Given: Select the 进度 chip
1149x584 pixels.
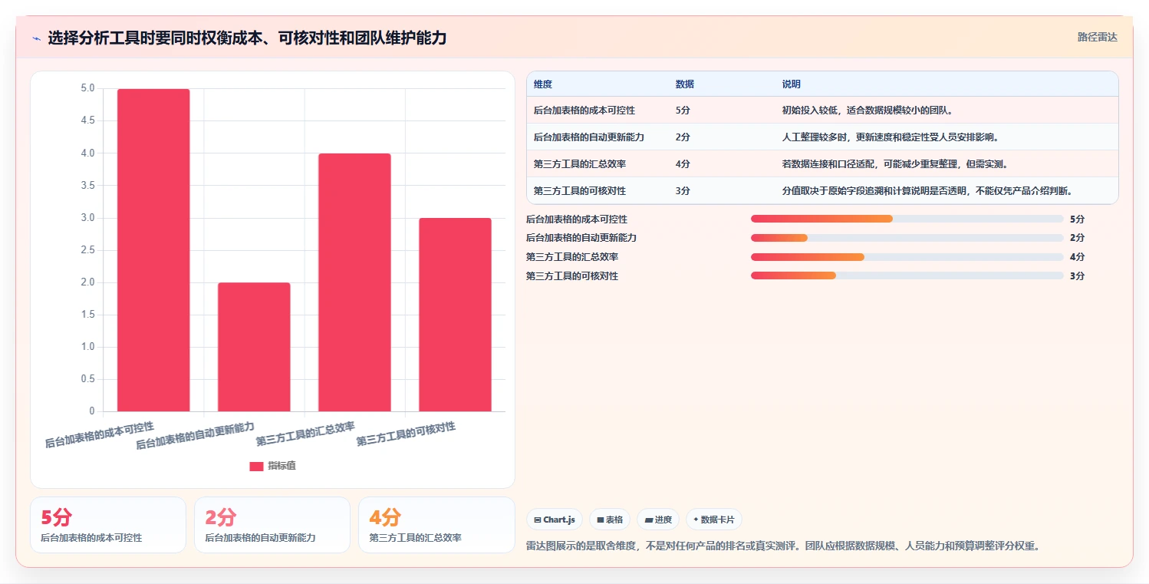Looking at the screenshot, I should click(x=658, y=520).
